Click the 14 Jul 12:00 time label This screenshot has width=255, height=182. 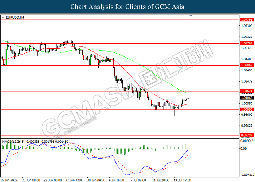[183, 180]
